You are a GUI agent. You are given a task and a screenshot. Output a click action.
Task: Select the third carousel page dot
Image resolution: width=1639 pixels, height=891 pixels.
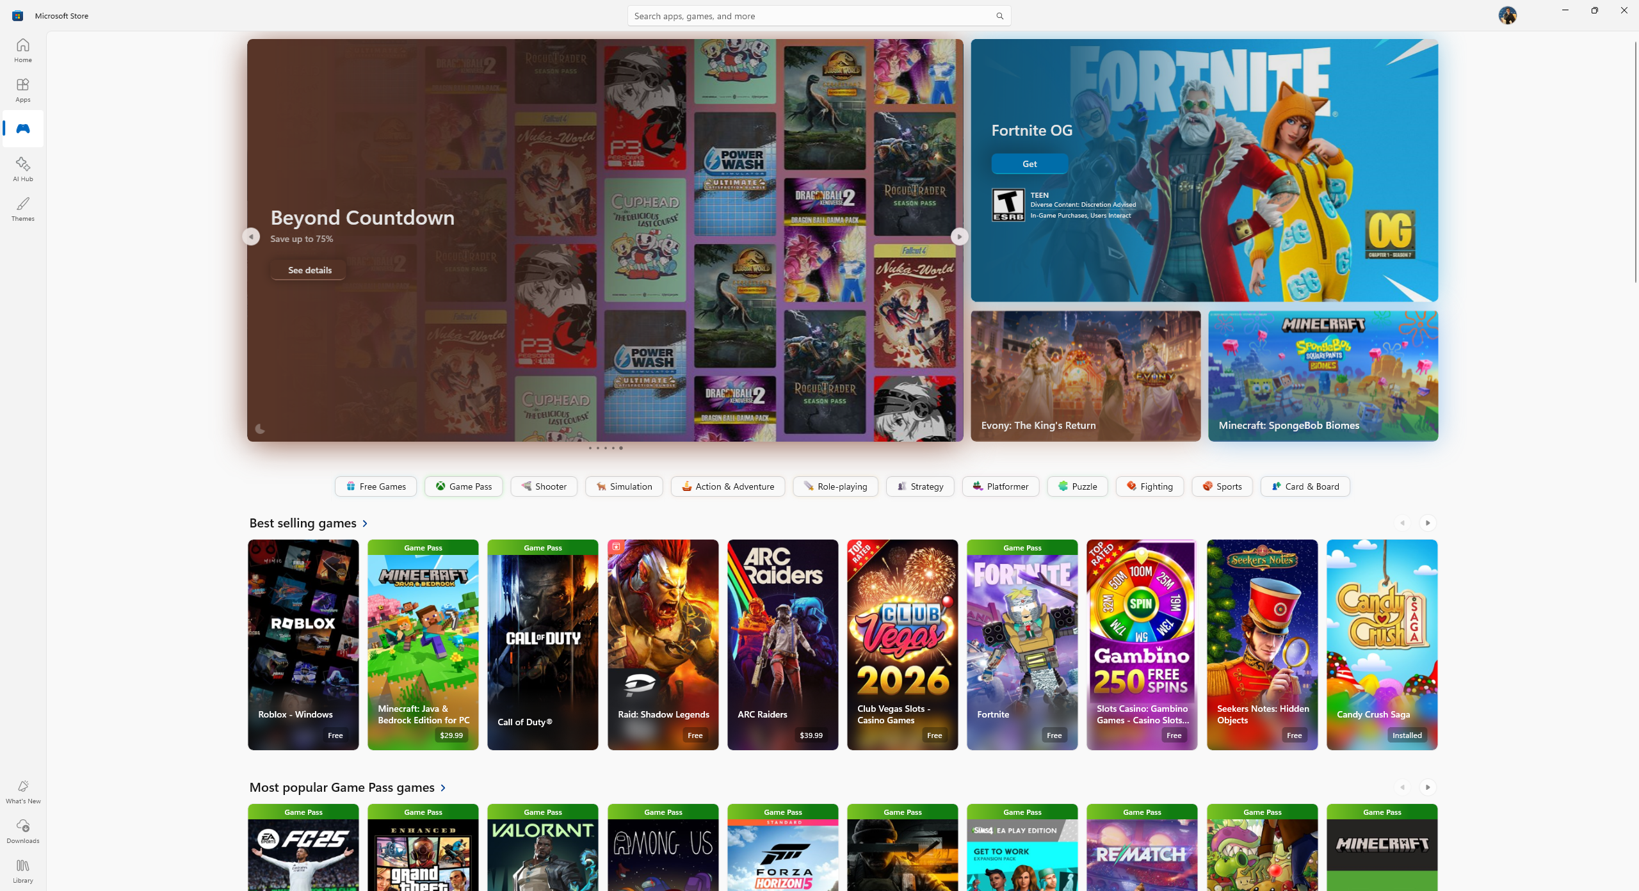[605, 448]
